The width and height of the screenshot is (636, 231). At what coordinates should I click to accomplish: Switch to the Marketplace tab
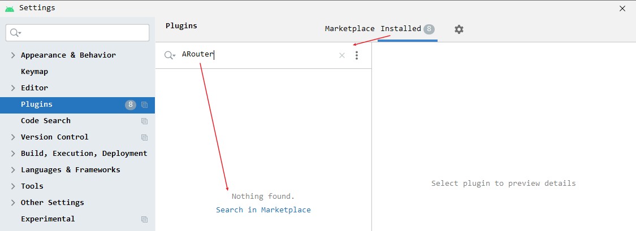[349, 29]
